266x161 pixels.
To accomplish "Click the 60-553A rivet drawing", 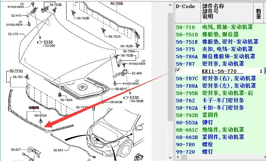I will 41,121.
